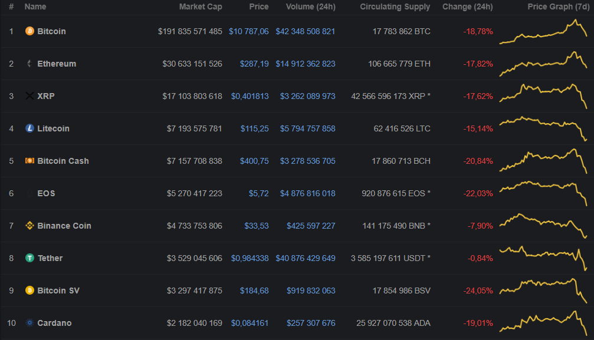
Task: Sort by Change (24h) header
Action: click(x=468, y=6)
